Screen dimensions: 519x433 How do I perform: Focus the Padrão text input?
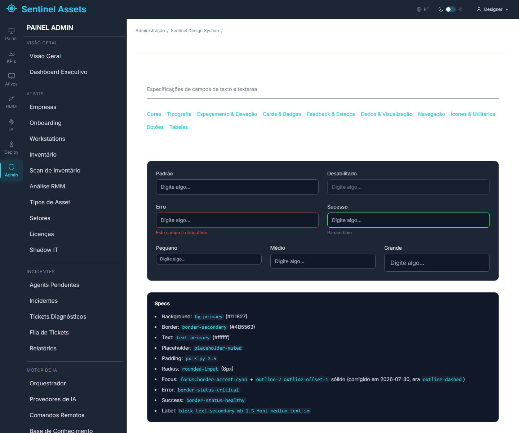pos(237,187)
